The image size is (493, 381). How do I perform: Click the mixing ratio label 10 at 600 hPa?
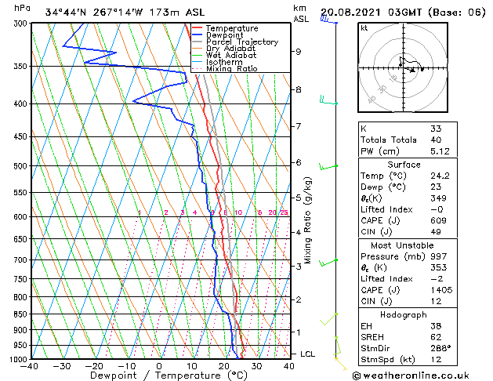tap(238, 212)
